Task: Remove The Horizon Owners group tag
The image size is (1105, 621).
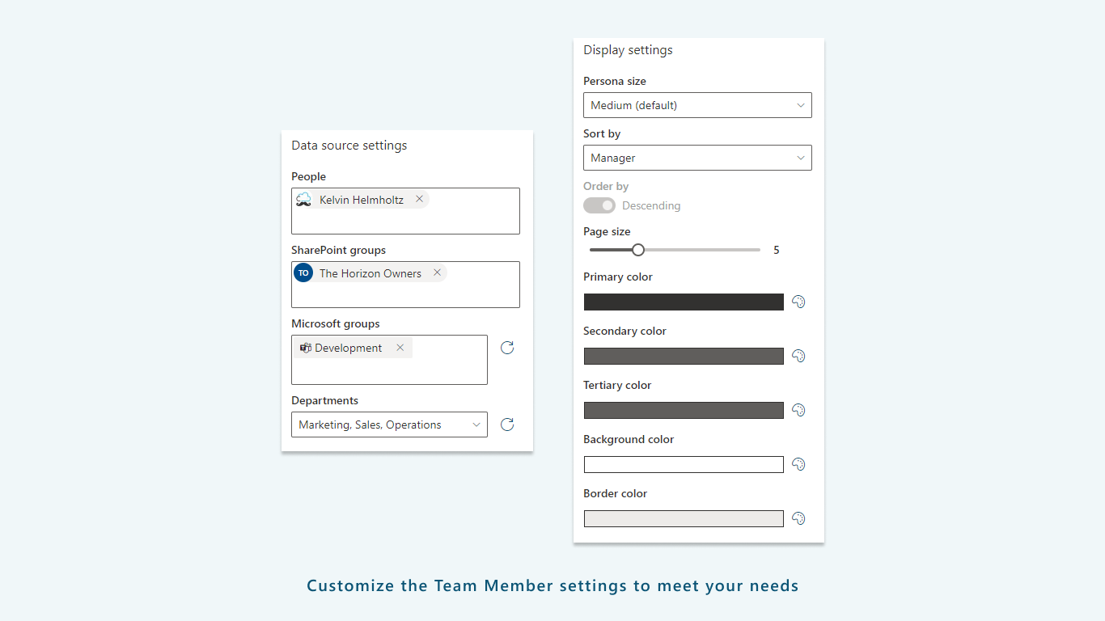Action: [437, 272]
